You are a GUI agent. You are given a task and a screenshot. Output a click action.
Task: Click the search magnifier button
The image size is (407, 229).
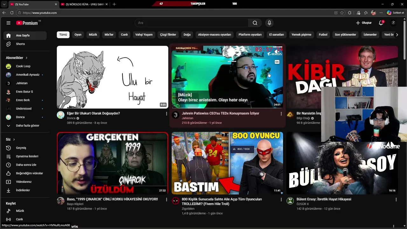(x=255, y=23)
